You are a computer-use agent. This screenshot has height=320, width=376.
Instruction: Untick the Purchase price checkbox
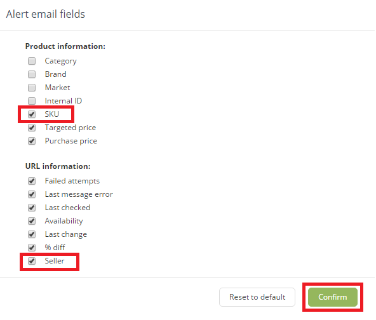point(32,141)
